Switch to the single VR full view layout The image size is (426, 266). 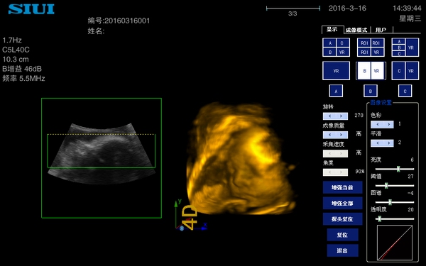pyautogui.click(x=336, y=71)
